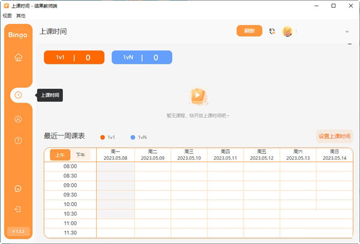Click the 暂无课程 empty state message

pos(198,115)
